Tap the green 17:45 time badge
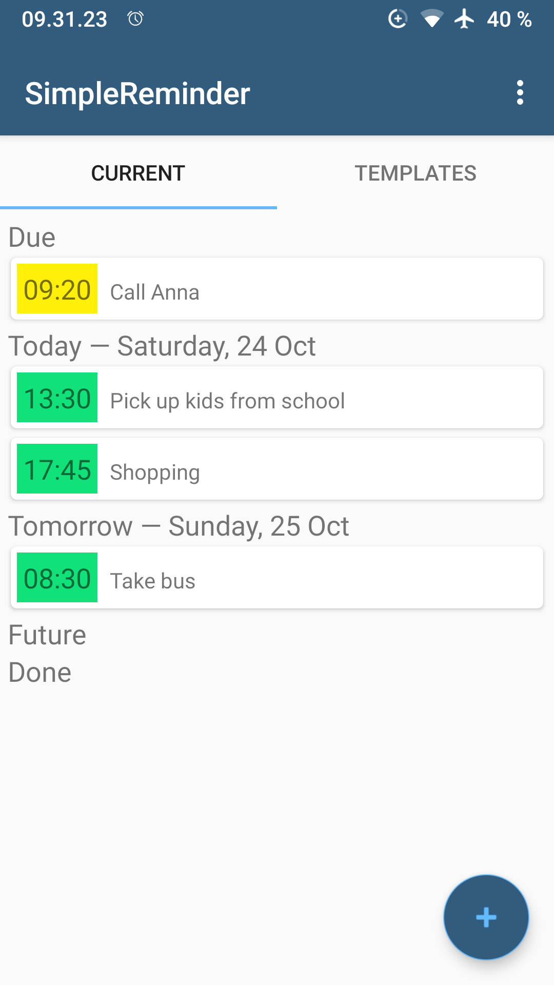The width and height of the screenshot is (554, 985). click(57, 469)
